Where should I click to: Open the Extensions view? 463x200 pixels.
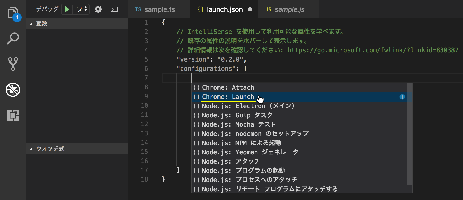pos(13,115)
